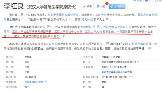Click the 汉族 value in 民族 row
This screenshot has height=93, width=162.
point(27,67)
